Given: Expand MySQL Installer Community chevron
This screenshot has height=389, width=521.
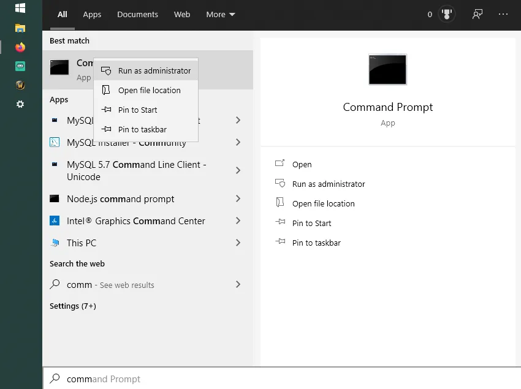Looking at the screenshot, I should [238, 142].
